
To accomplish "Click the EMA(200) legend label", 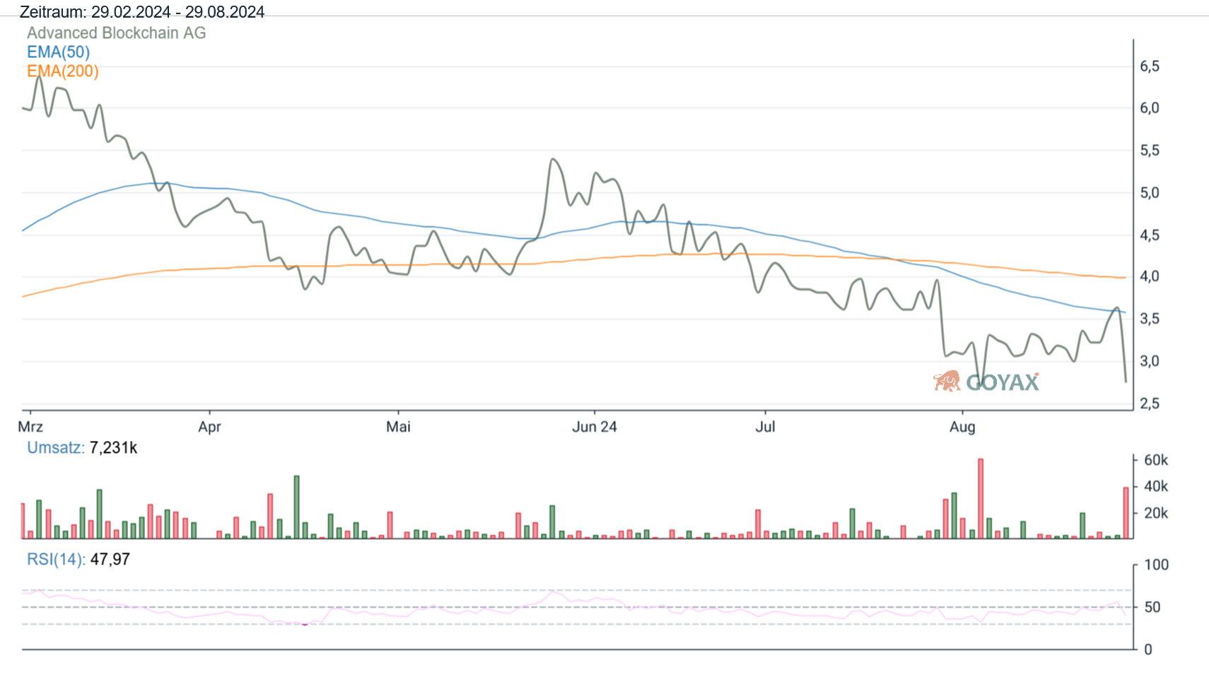I will click(63, 71).
